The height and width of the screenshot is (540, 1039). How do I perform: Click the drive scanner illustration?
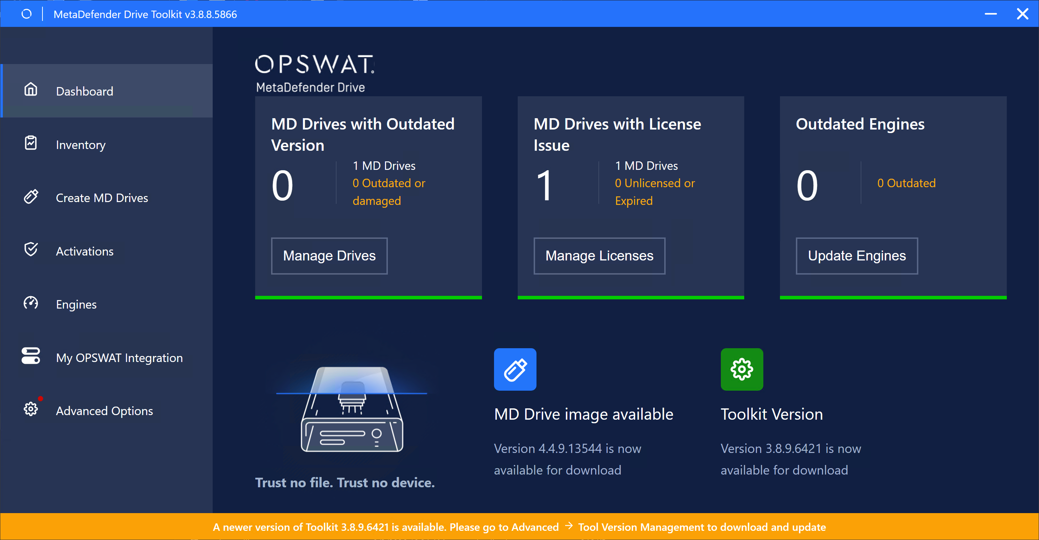(352, 408)
